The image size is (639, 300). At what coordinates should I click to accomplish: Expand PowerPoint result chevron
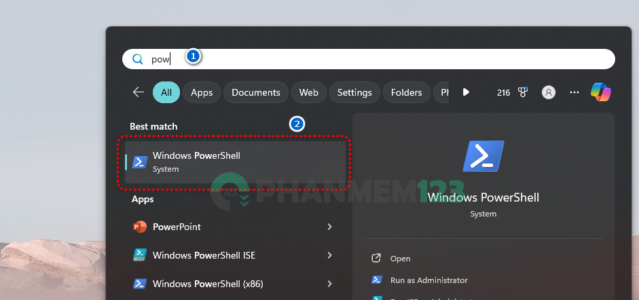click(x=330, y=227)
